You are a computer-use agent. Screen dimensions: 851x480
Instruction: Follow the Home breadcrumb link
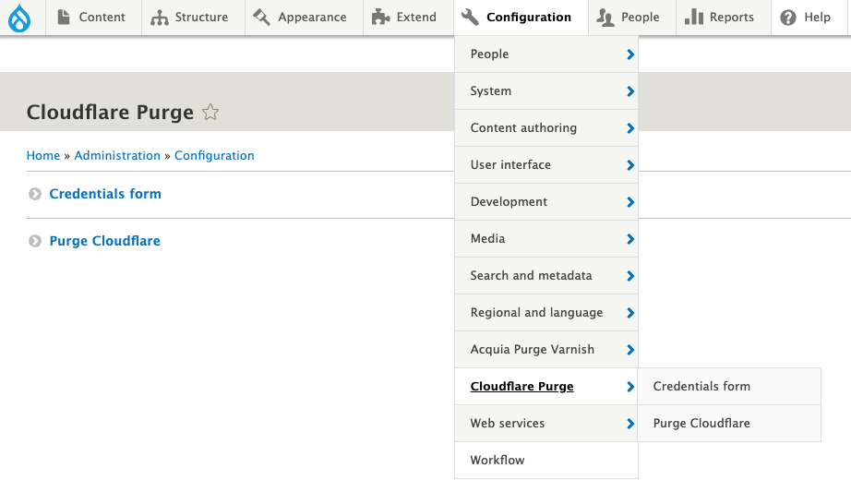point(43,156)
